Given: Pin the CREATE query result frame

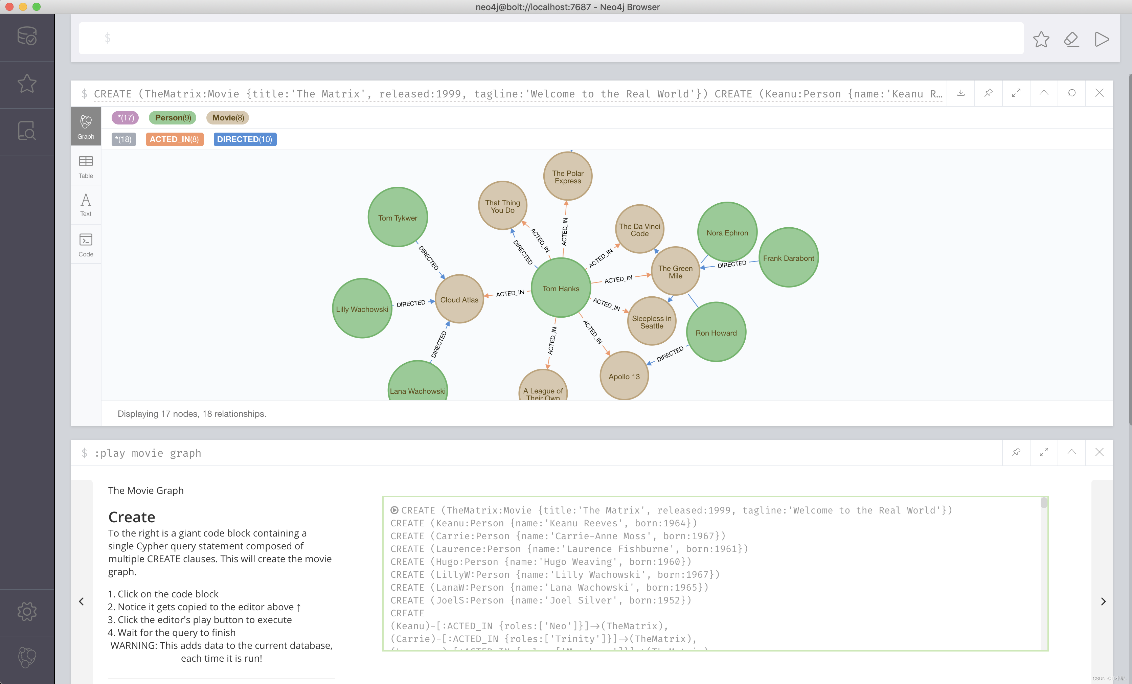Looking at the screenshot, I should point(988,93).
